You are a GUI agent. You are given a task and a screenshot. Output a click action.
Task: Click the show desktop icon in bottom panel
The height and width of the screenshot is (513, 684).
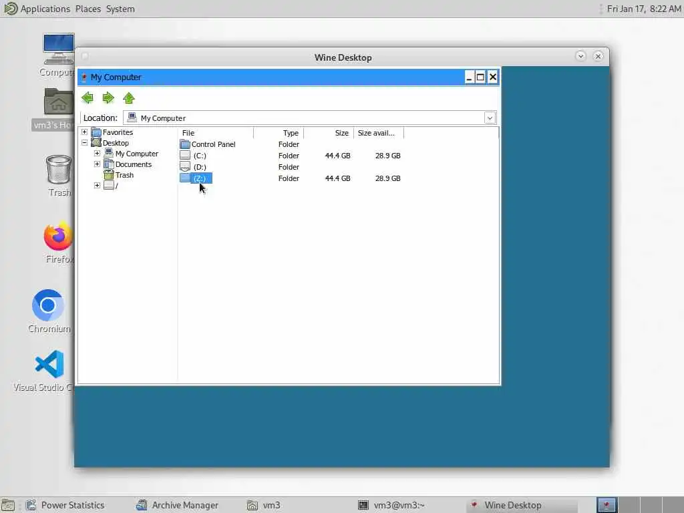[x=8, y=505]
